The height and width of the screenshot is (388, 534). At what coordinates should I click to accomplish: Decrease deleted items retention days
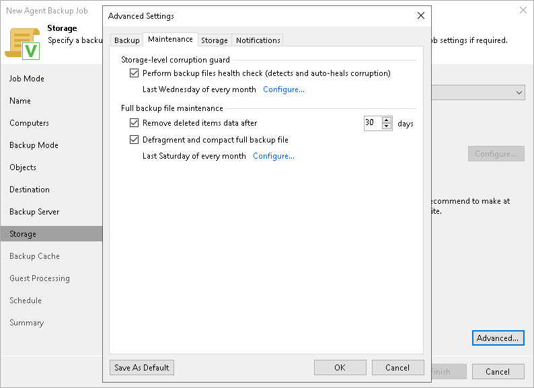[387, 126]
